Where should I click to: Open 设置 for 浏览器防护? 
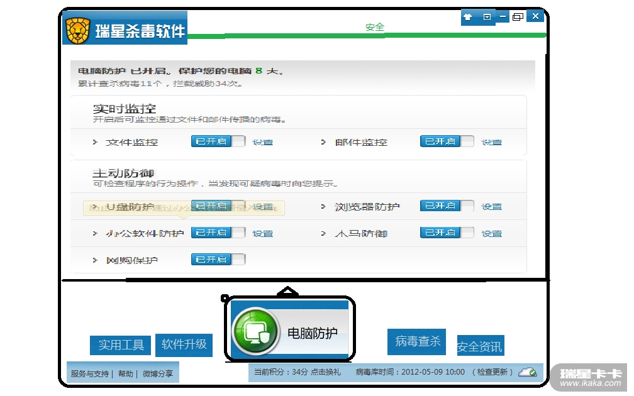click(x=492, y=207)
